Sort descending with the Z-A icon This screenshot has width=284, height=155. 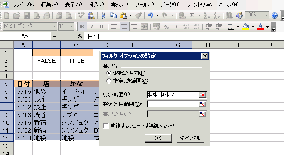pyautogui.click(x=216, y=15)
